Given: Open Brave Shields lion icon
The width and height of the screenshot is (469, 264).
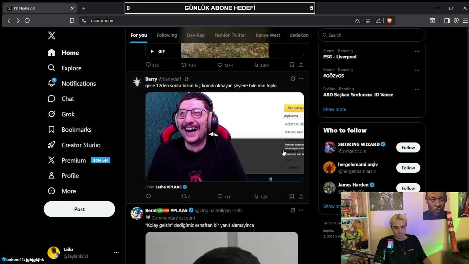Looking at the screenshot, I should click(x=389, y=21).
